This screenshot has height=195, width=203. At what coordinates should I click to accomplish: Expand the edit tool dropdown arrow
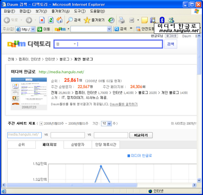(138, 20)
